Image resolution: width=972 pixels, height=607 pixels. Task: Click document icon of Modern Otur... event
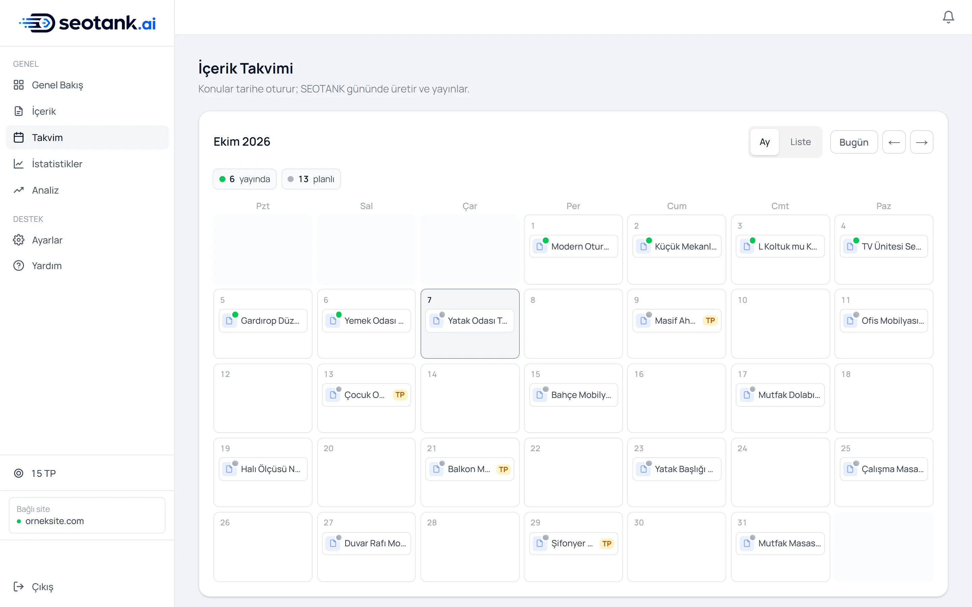pyautogui.click(x=540, y=247)
